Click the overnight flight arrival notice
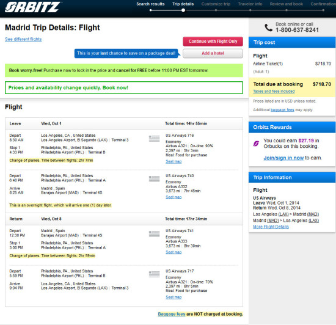This screenshot has width=336, height=325. (60, 205)
